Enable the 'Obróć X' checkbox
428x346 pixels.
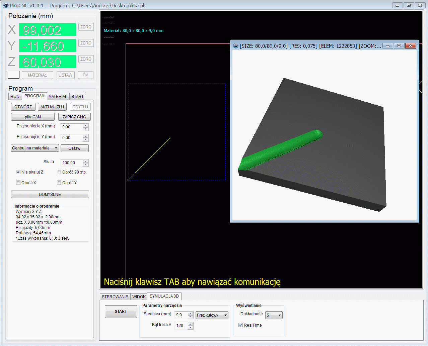pos(18,183)
